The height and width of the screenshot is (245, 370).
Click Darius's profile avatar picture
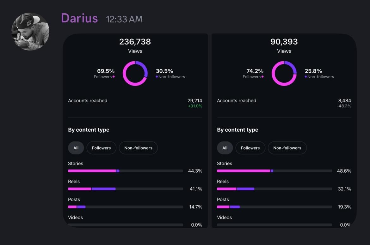30,32
